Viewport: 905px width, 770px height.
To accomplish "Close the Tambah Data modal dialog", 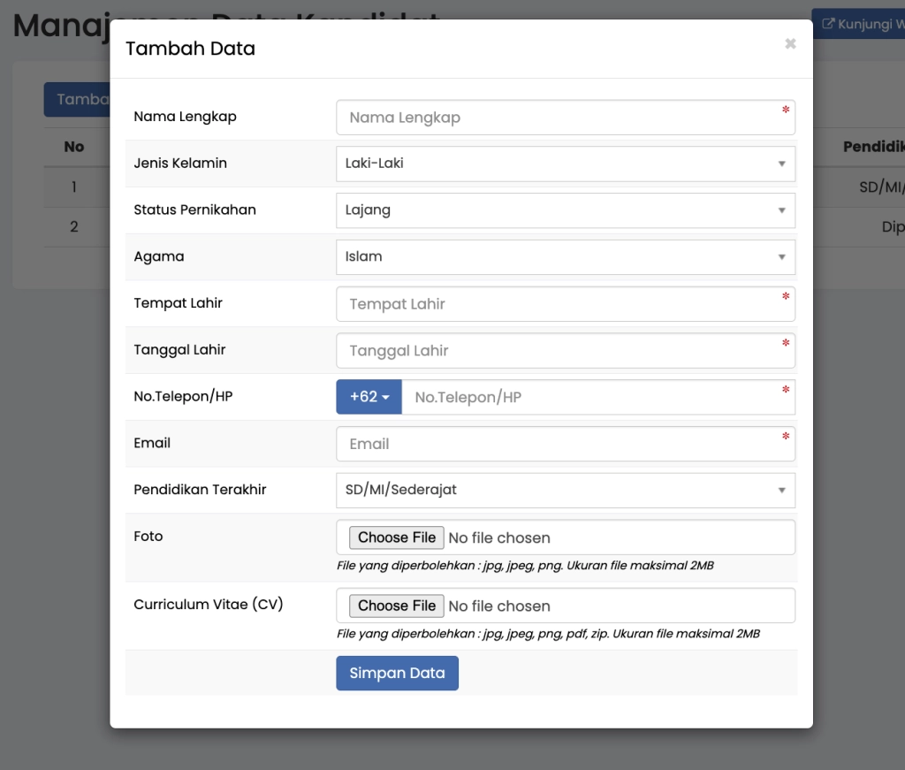I will tap(790, 44).
